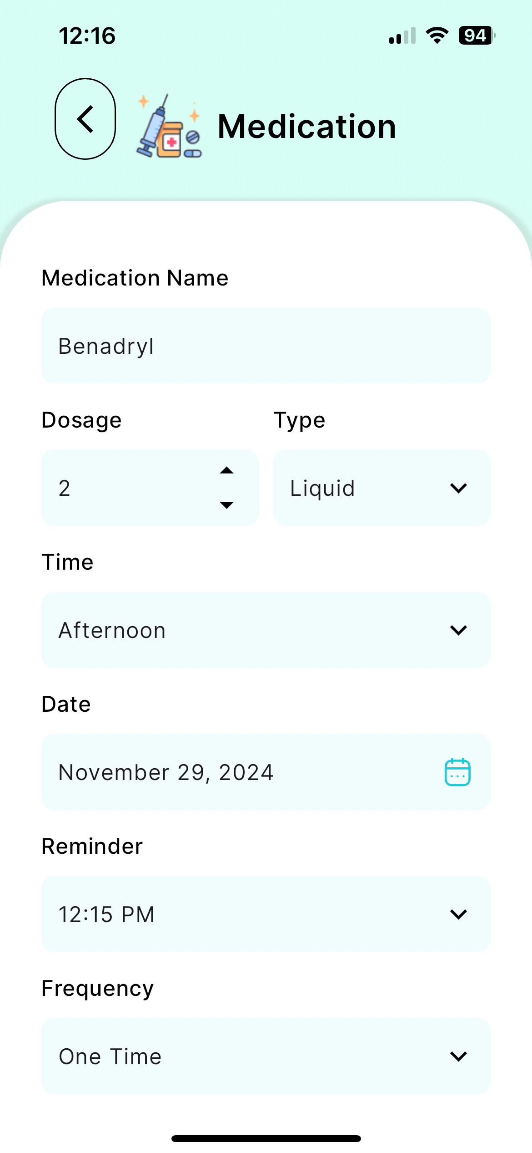This screenshot has width=532, height=1153.
Task: Select the Afternoon time text
Action: 112,631
